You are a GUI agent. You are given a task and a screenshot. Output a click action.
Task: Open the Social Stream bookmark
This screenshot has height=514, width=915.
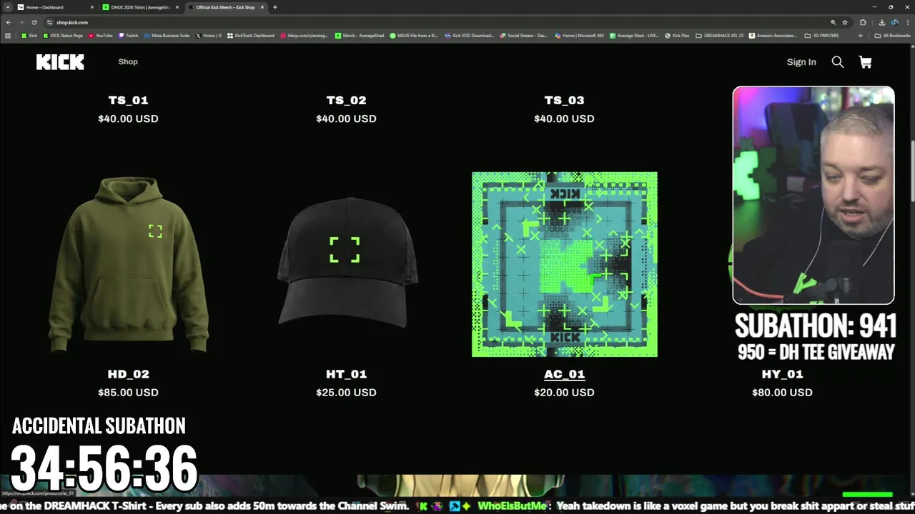click(524, 35)
